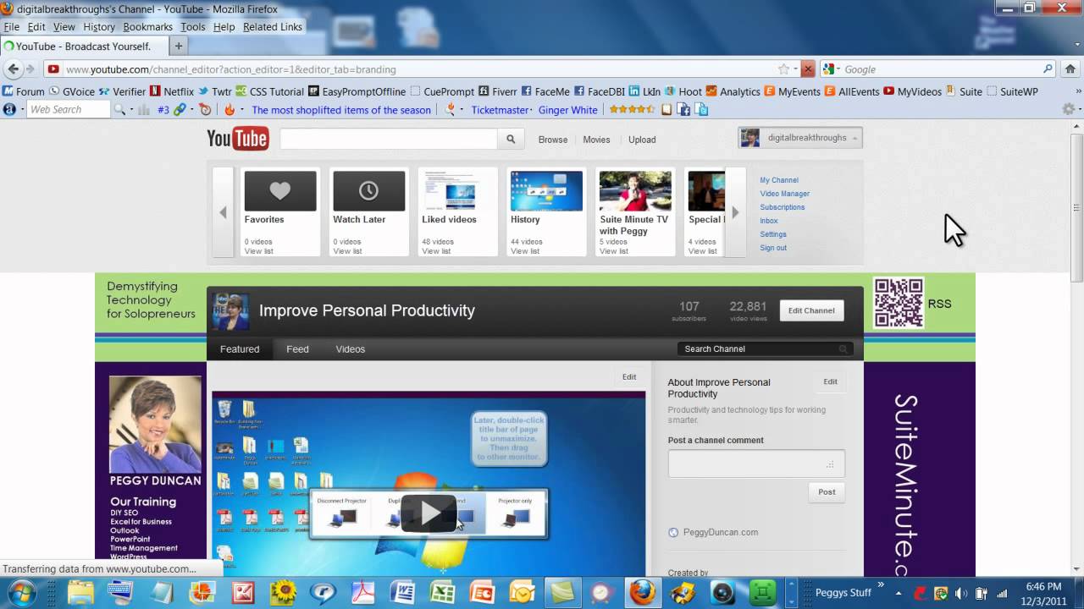Play the featured channel video
The height and width of the screenshot is (609, 1084).
click(x=429, y=513)
